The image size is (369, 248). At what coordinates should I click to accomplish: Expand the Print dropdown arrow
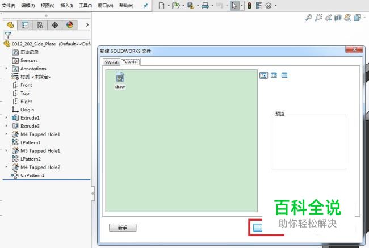pos(212,6)
